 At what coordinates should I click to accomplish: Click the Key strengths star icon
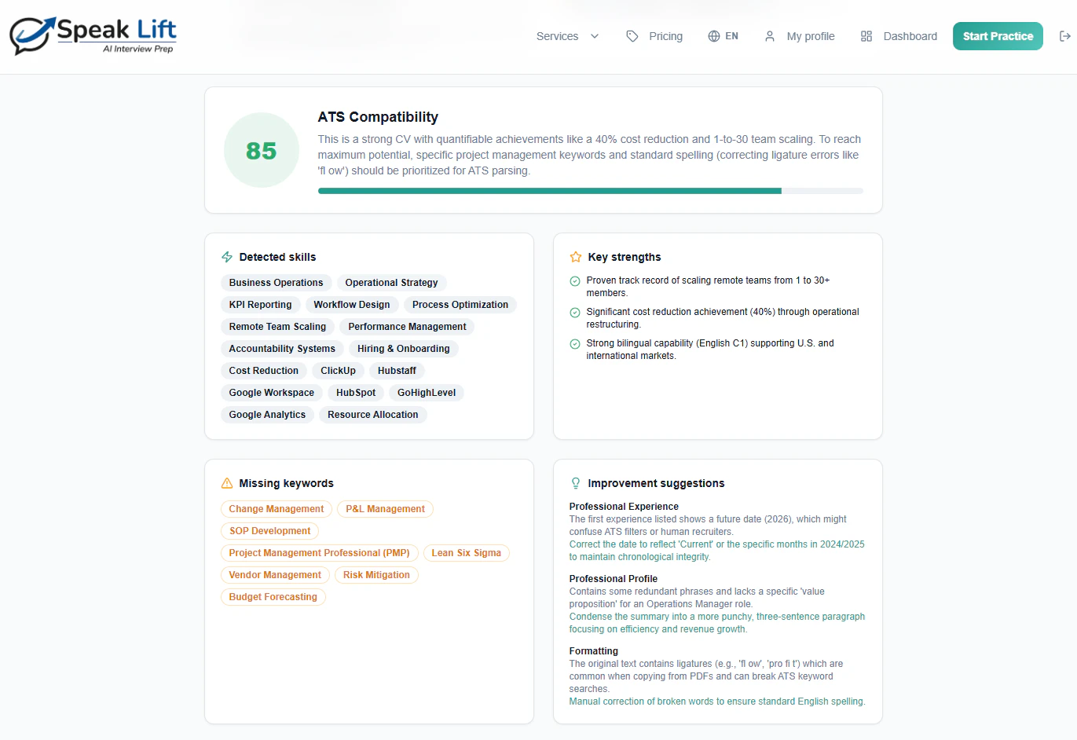(576, 257)
